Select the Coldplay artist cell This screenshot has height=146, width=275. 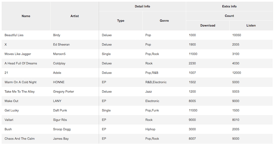click(60, 63)
